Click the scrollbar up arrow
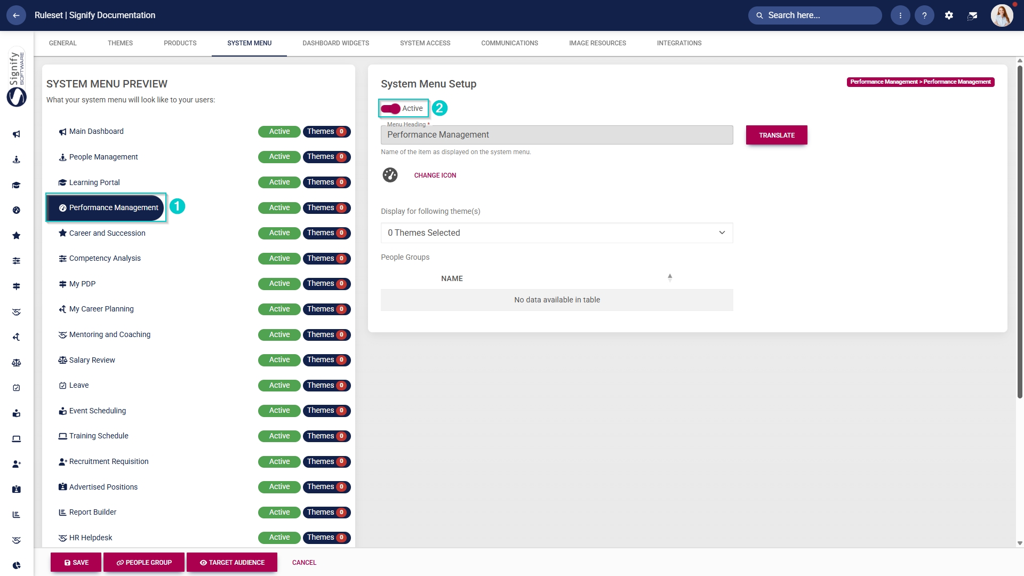The height and width of the screenshot is (576, 1024). 1020,60
